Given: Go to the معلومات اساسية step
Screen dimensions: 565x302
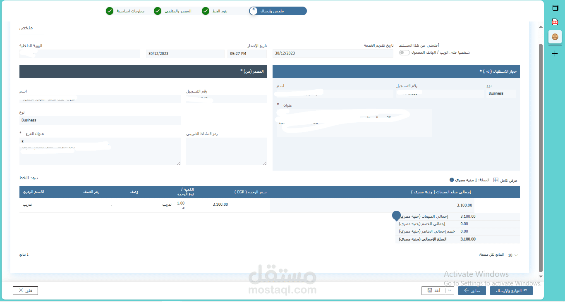Looking at the screenshot, I should (x=130, y=11).
